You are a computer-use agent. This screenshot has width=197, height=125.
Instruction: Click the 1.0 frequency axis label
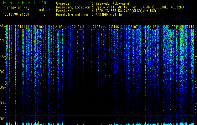3,56
